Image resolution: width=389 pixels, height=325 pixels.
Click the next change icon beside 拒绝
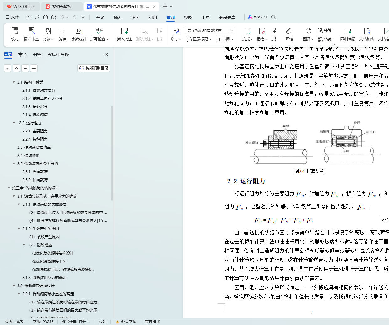click(x=273, y=39)
